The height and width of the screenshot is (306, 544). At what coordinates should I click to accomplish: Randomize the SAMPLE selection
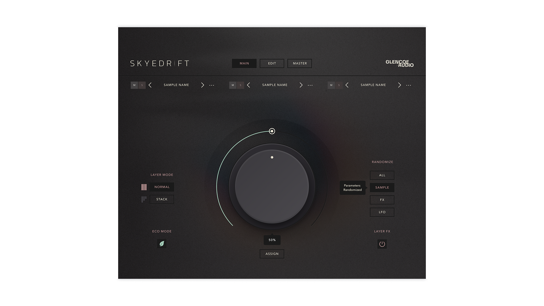point(382,188)
